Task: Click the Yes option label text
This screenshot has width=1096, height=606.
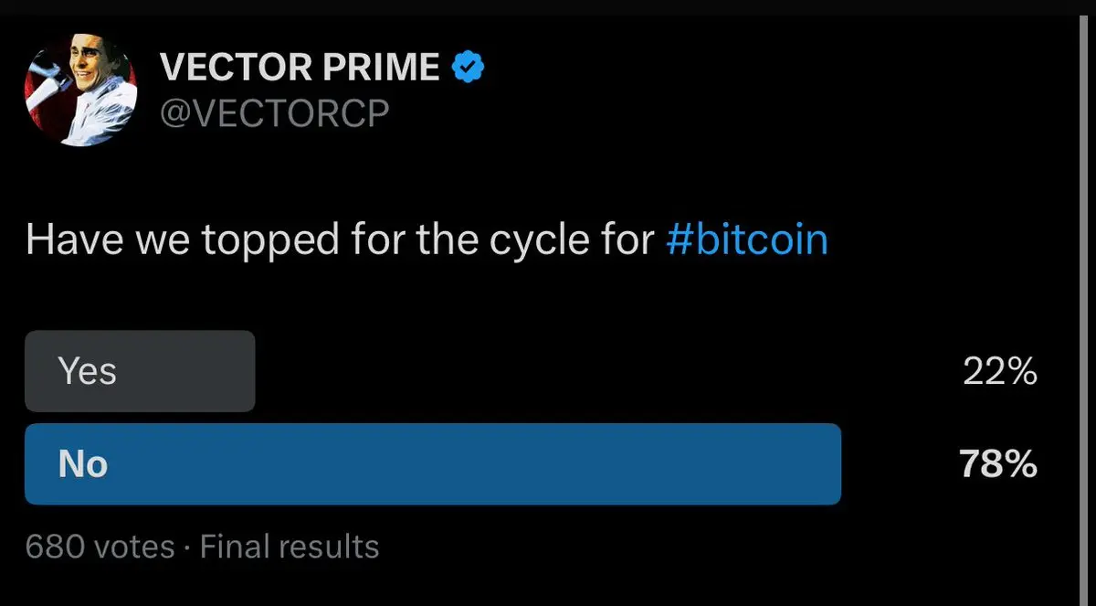Action: pos(88,371)
